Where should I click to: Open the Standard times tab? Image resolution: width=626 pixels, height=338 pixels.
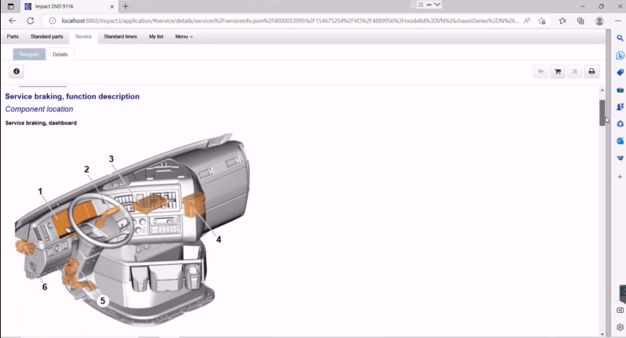120,36
